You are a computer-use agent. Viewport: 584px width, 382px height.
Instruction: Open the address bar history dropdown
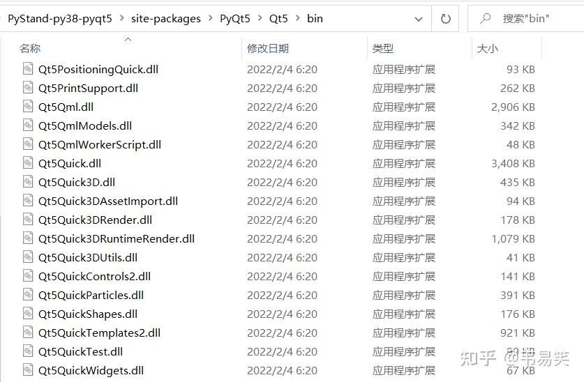419,19
